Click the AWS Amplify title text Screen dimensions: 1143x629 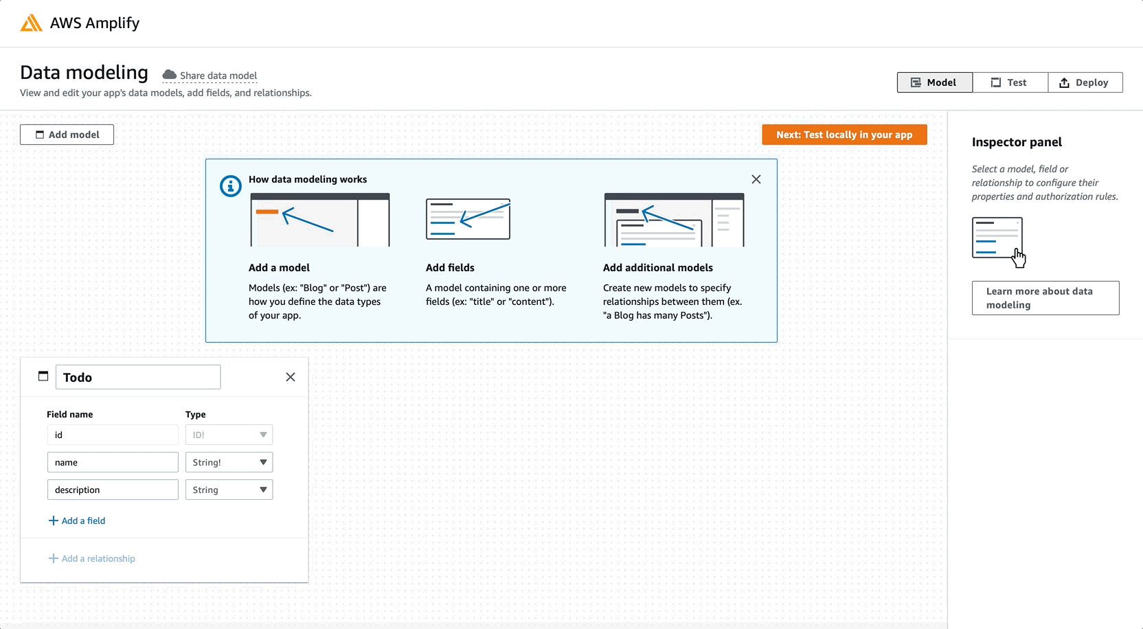coord(95,23)
